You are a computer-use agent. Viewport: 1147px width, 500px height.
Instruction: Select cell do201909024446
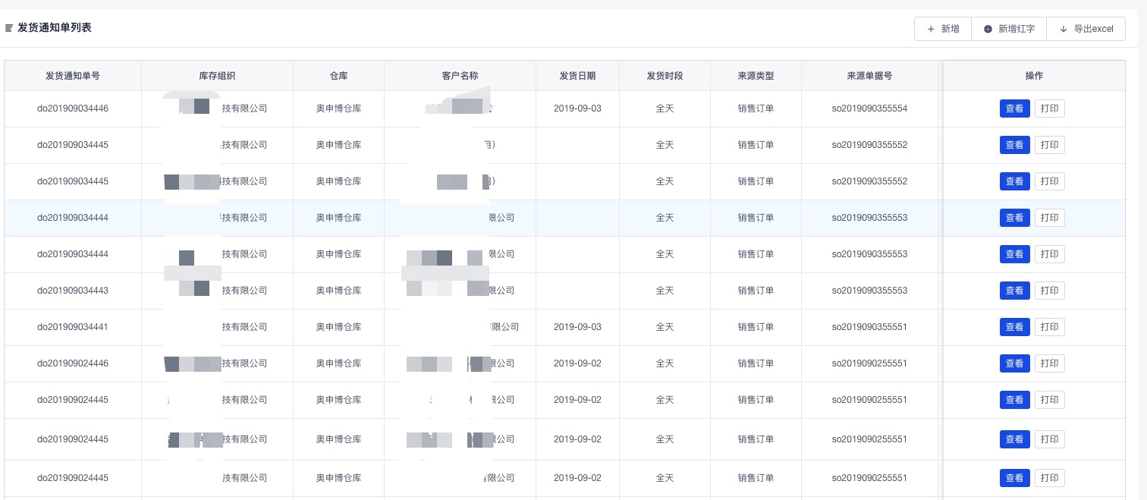pyautogui.click(x=73, y=363)
